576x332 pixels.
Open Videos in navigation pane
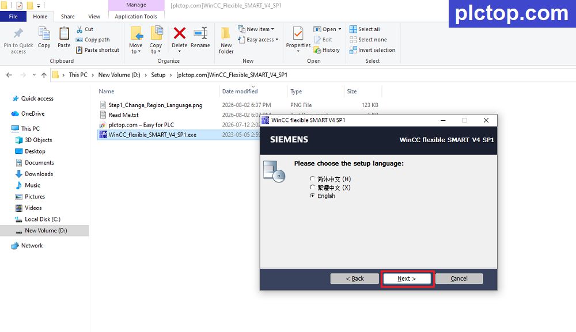coord(29,208)
